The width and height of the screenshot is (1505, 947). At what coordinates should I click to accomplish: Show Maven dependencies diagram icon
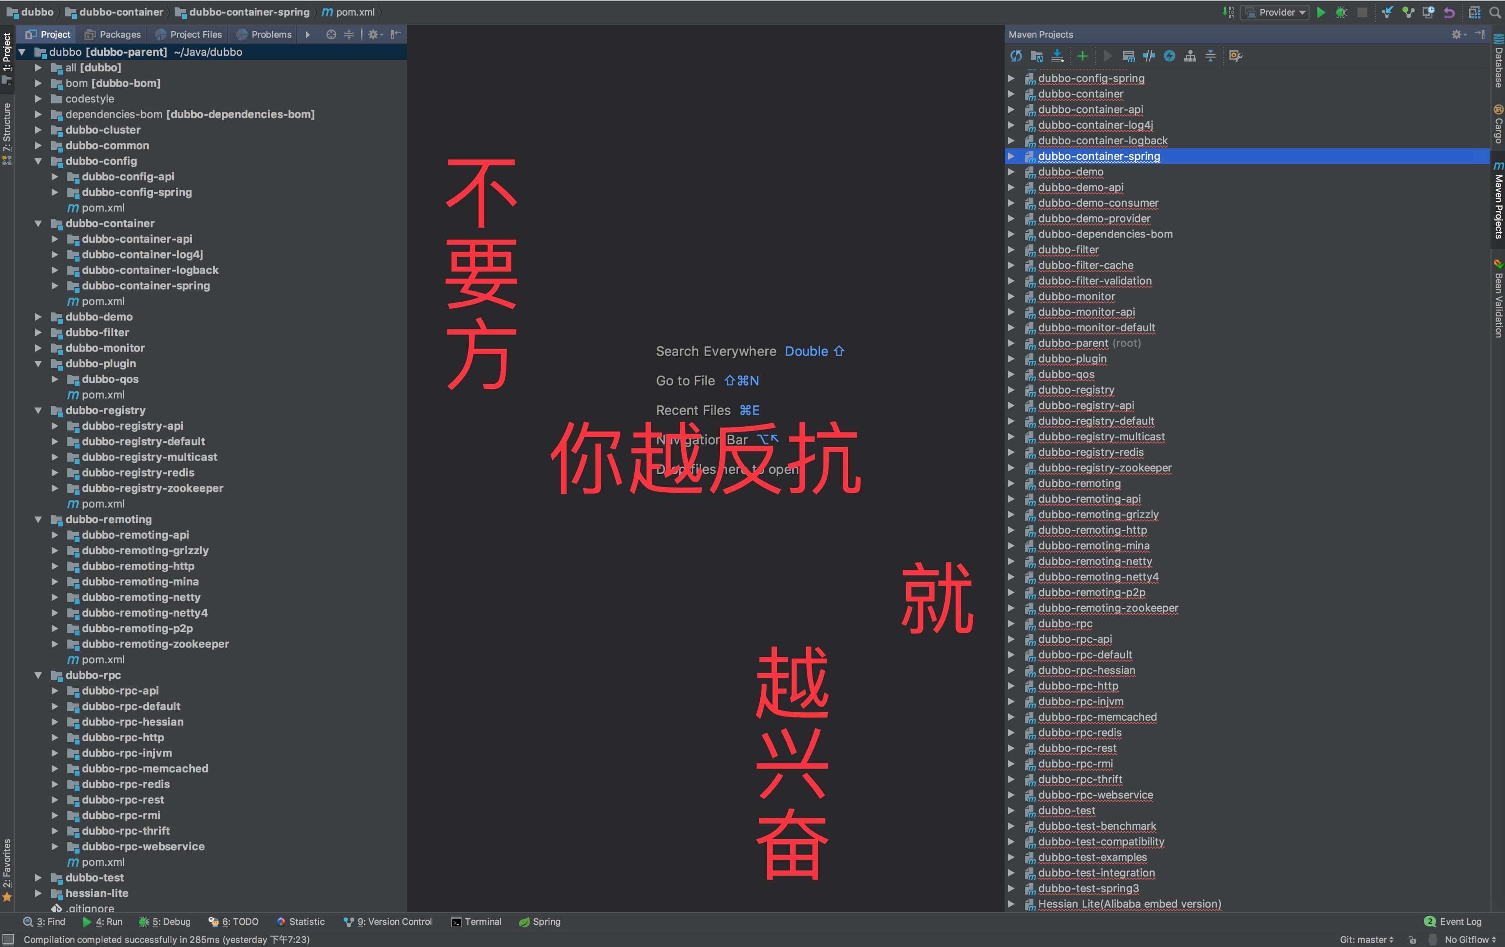point(1190,56)
